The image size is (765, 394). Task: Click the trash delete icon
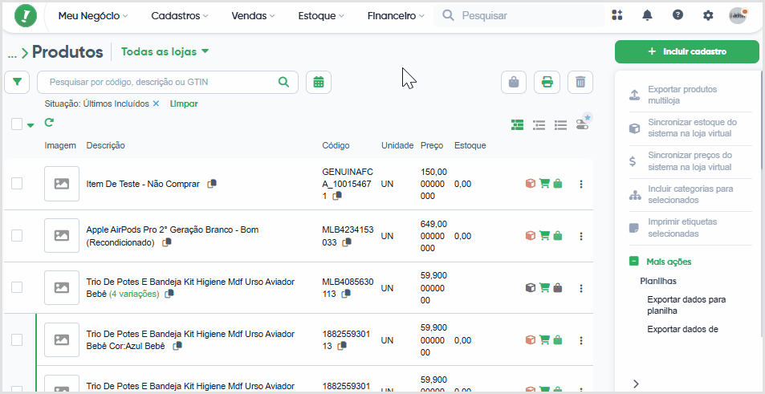(x=580, y=83)
